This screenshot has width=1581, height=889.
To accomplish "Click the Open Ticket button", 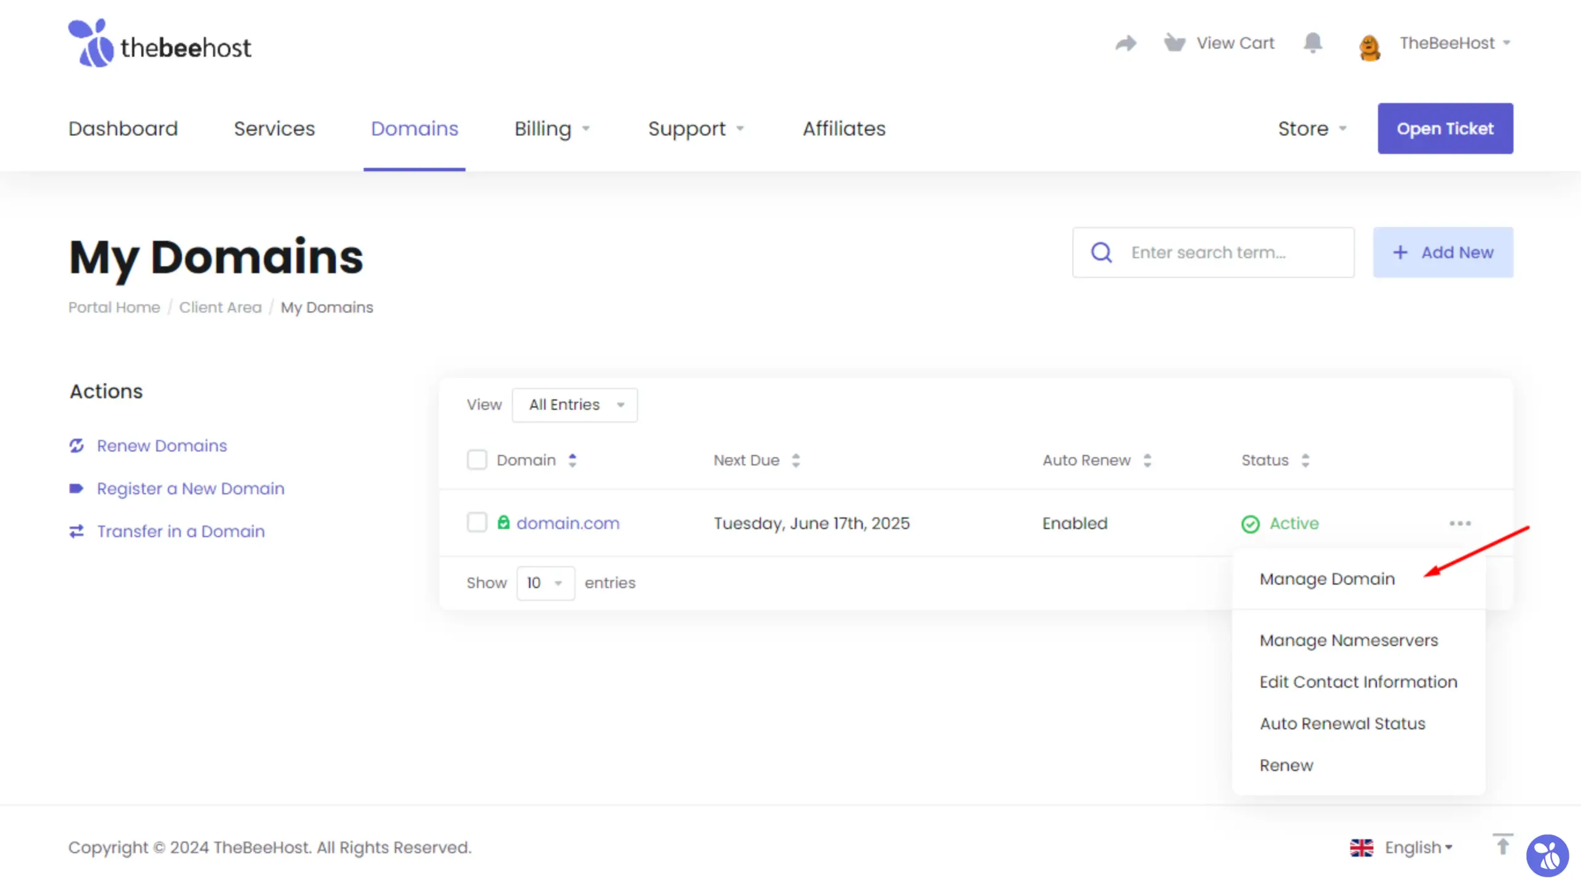I will click(1445, 128).
